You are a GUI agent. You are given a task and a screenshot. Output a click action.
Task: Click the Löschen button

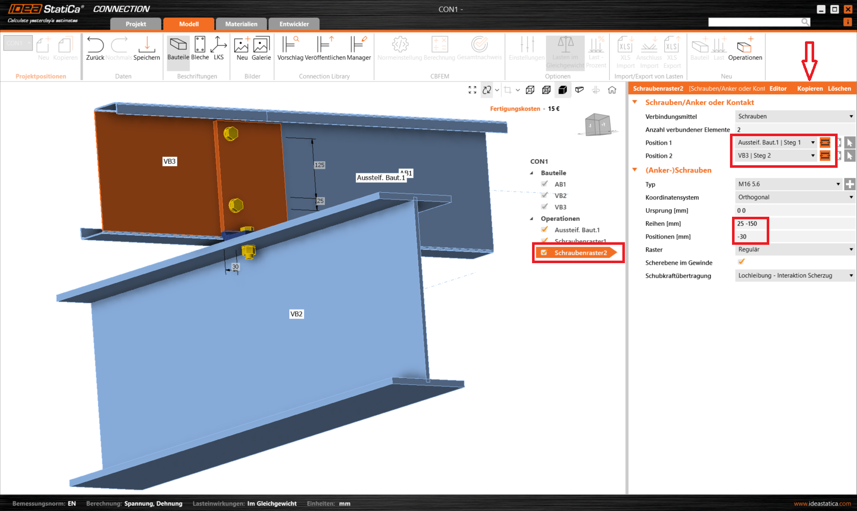[839, 89]
